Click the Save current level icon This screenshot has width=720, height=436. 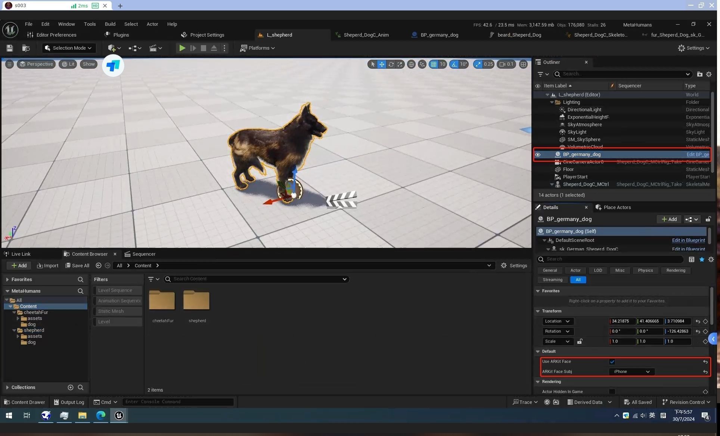tap(10, 48)
